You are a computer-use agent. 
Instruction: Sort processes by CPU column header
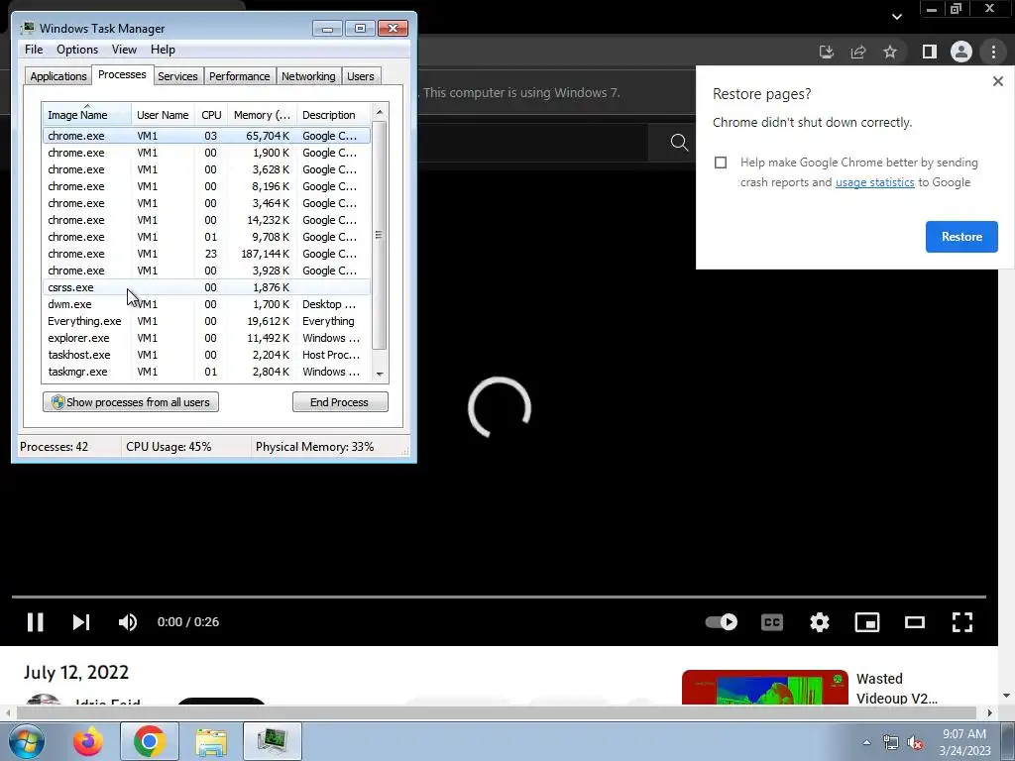click(211, 115)
